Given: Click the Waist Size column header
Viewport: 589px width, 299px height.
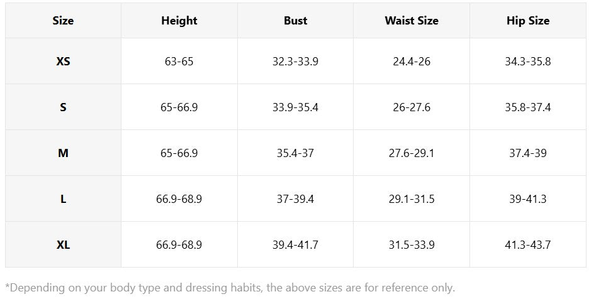Looking at the screenshot, I should coord(412,21).
